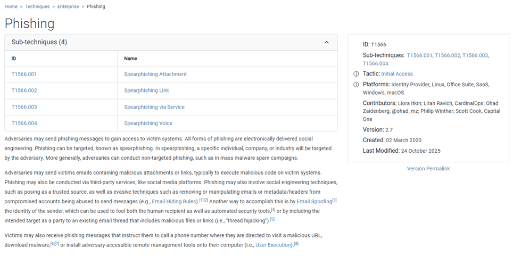
Task: Open Techniques breadcrumb link
Action: pyautogui.click(x=37, y=6)
